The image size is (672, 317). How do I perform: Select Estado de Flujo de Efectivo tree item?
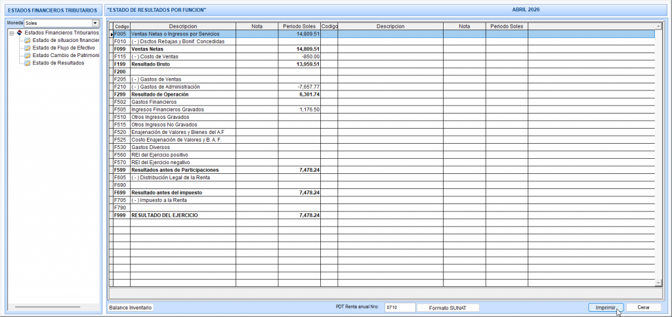(x=64, y=48)
